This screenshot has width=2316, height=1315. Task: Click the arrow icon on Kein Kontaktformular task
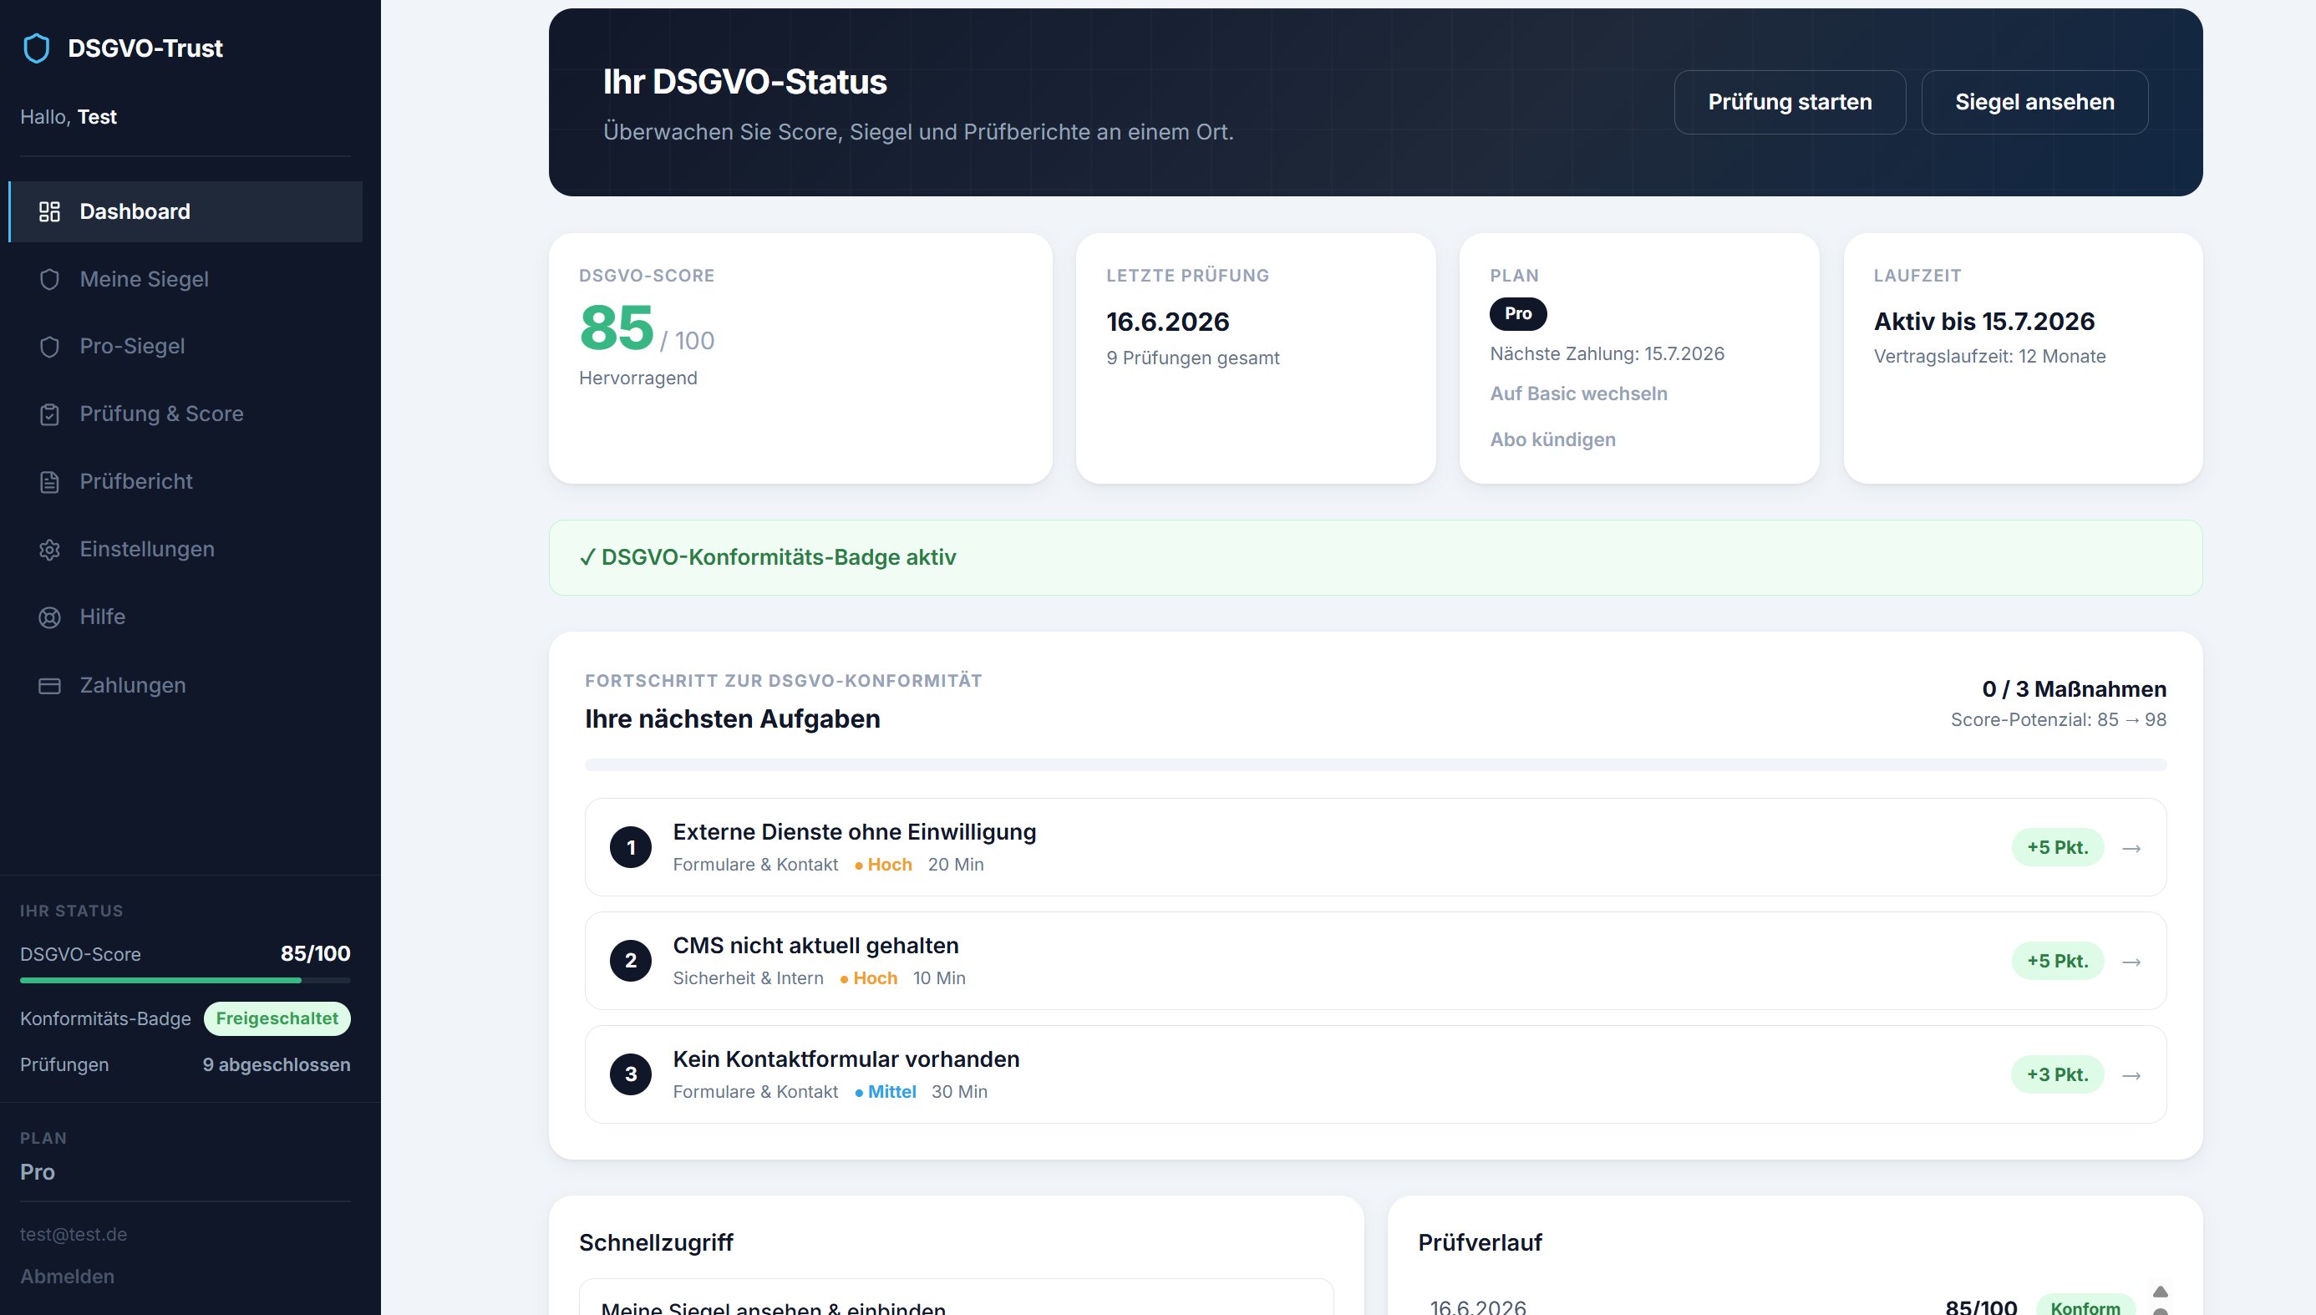pos(2132,1076)
